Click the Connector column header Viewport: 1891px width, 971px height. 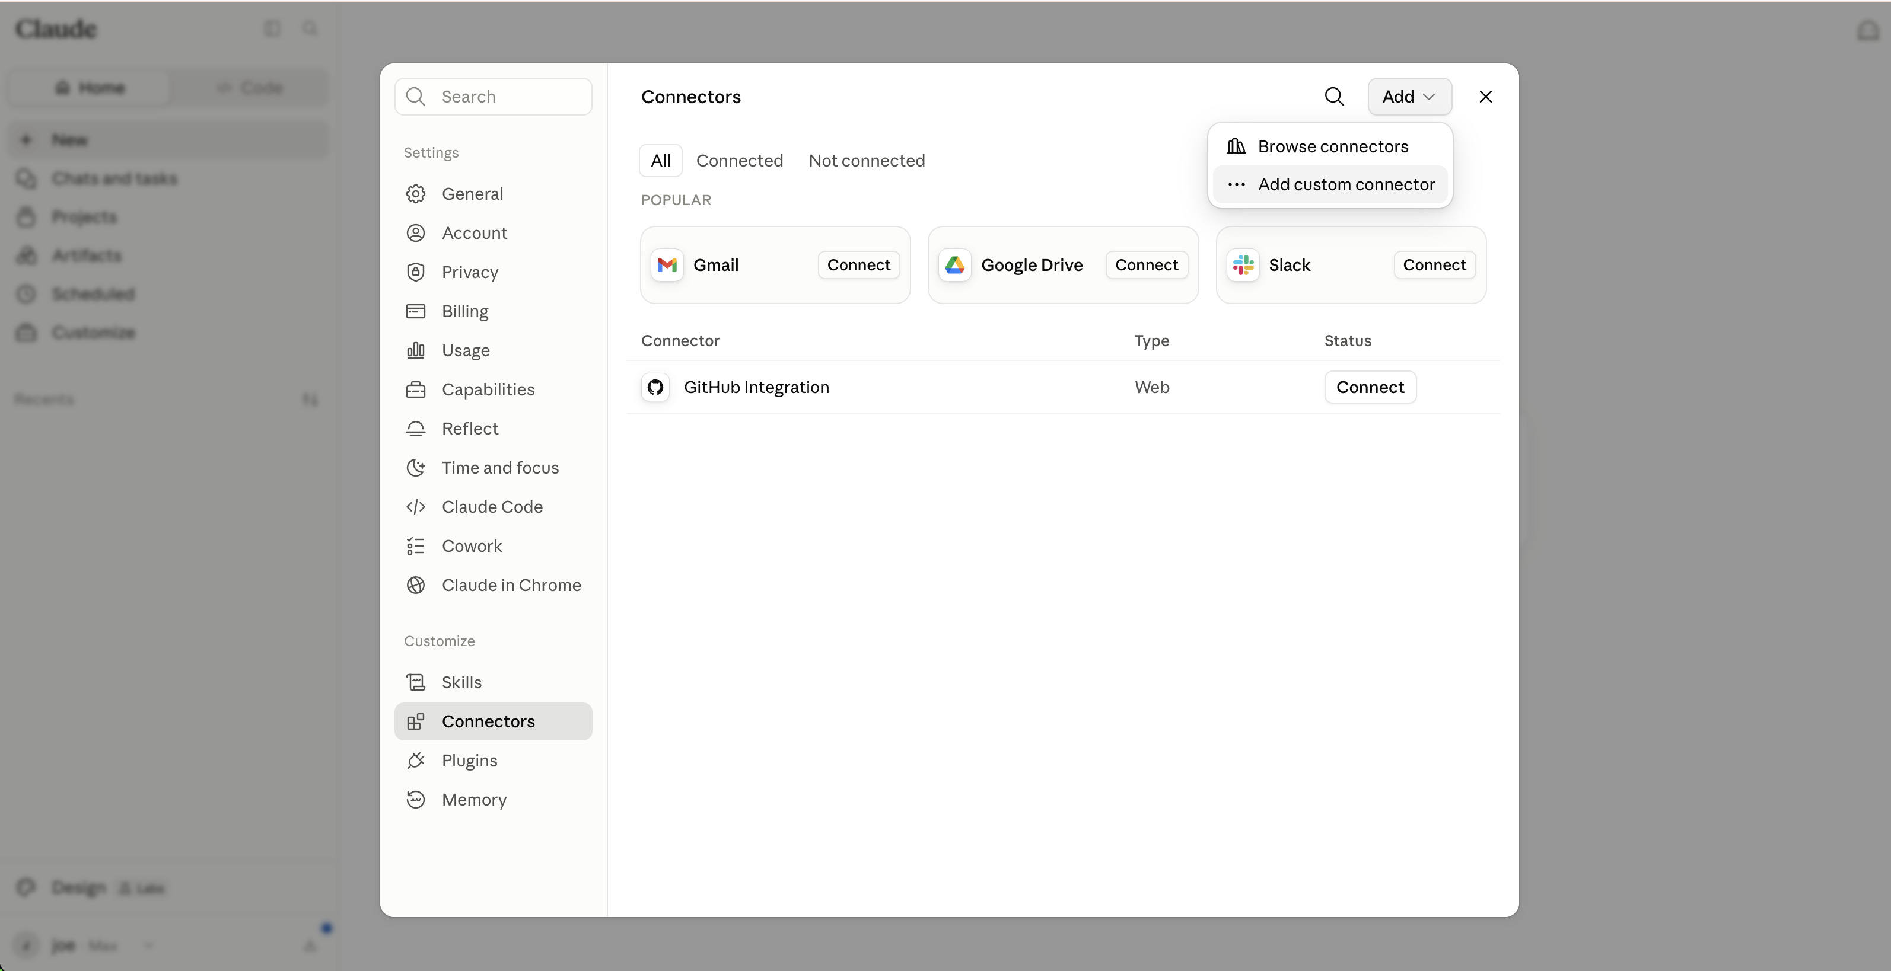click(680, 341)
